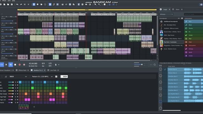Click the open project folder icon
203x114 pixels.
pyautogui.click(x=8, y=4)
